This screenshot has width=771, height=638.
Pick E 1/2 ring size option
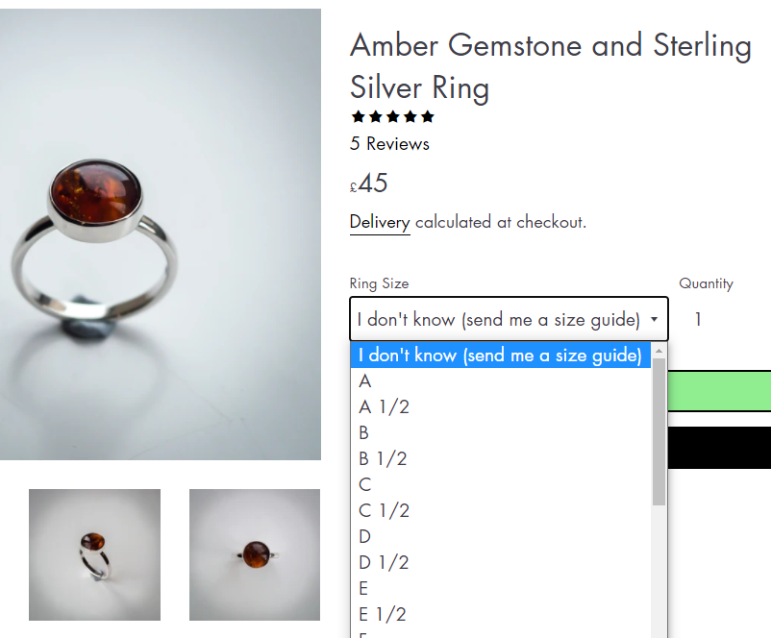click(384, 615)
